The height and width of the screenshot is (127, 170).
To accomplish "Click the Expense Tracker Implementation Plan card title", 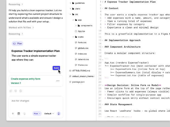I will 36,51.
